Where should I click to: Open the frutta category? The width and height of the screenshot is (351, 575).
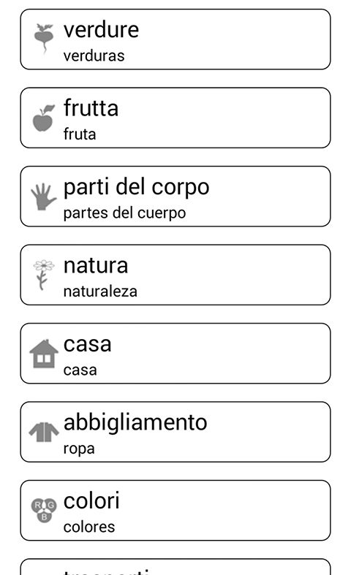click(175, 118)
